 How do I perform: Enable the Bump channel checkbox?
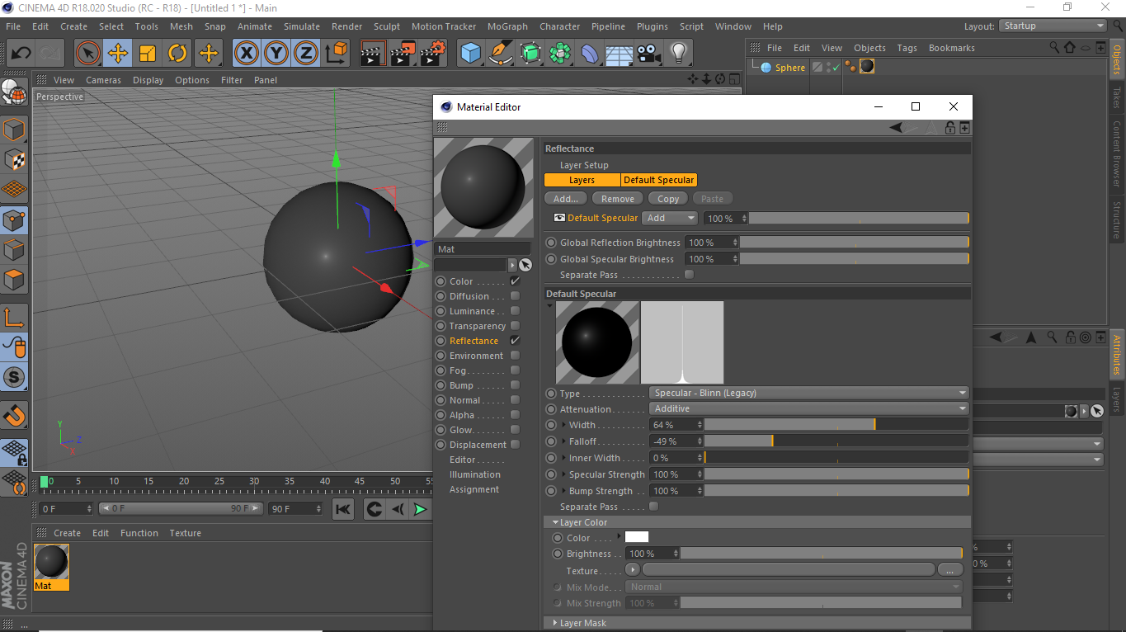click(x=515, y=385)
